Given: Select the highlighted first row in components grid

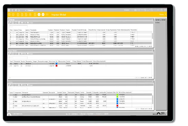Looking at the screenshot, I should [81, 95].
